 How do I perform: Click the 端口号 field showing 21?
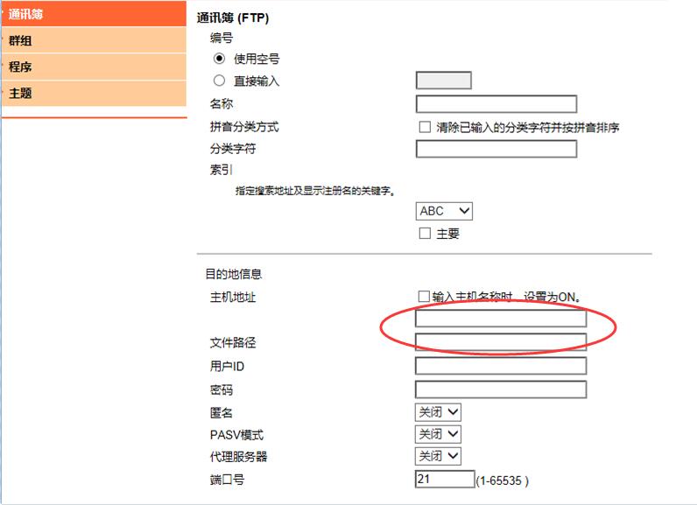point(444,480)
